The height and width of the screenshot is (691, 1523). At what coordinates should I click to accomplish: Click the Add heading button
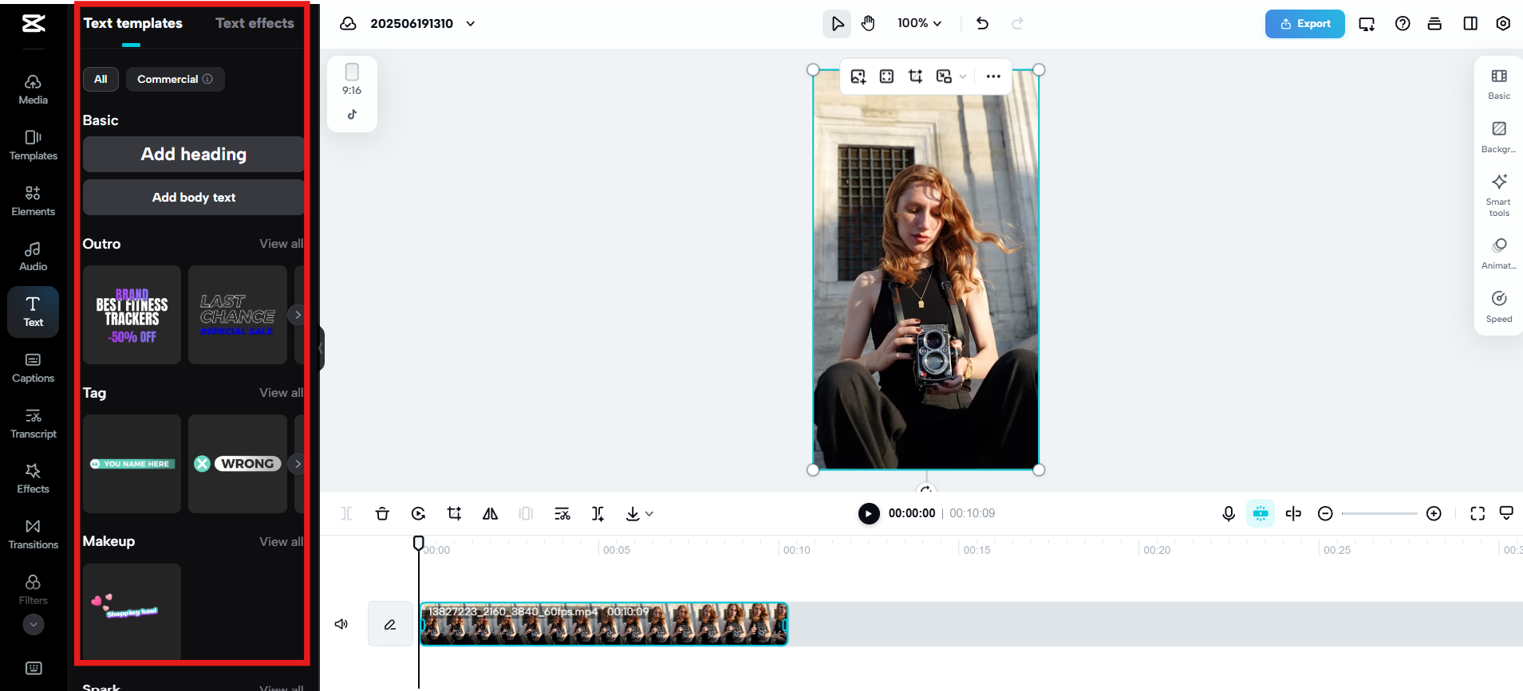tap(194, 155)
